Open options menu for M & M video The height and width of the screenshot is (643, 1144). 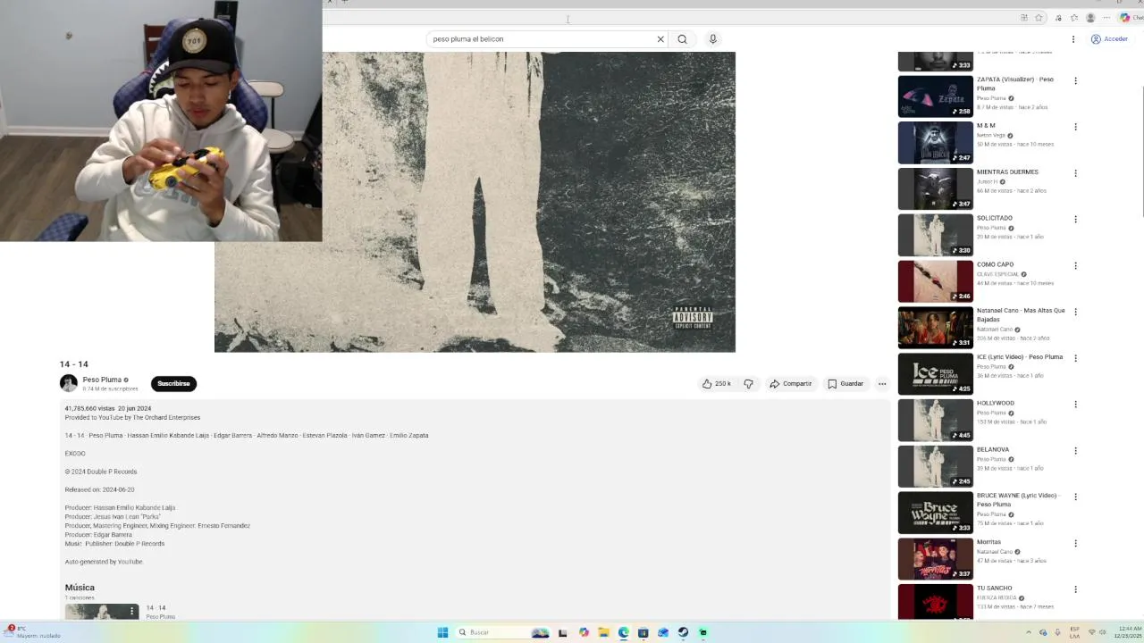click(1075, 127)
